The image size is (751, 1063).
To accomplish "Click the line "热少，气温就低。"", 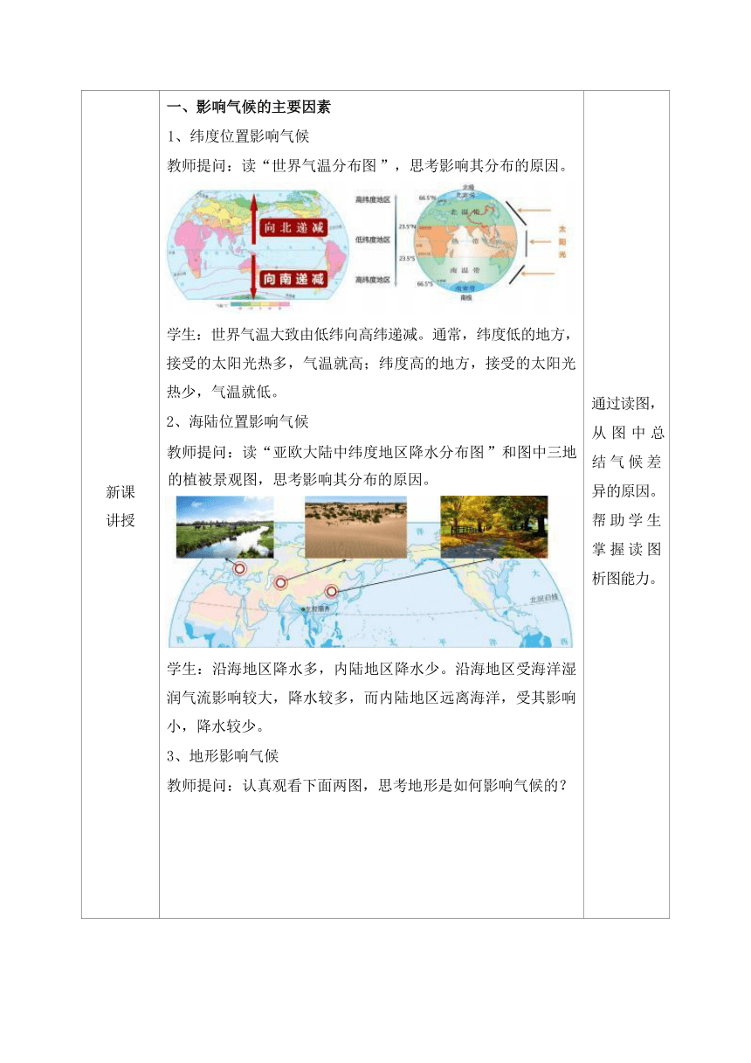I will point(221,392).
